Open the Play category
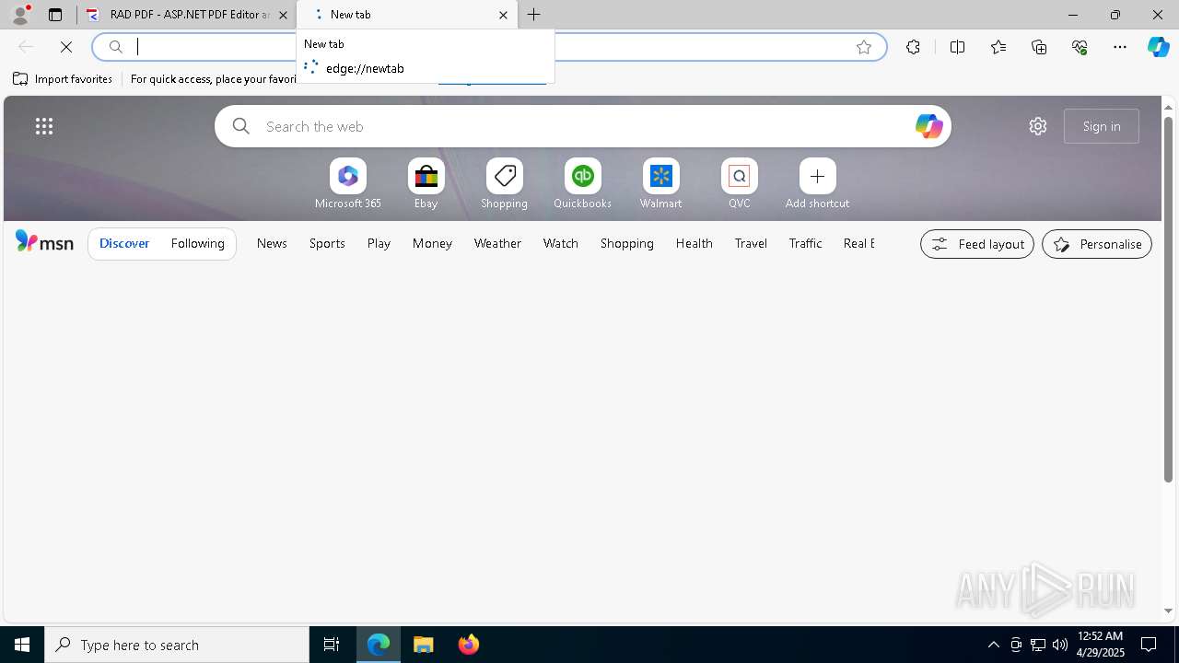 pos(379,243)
